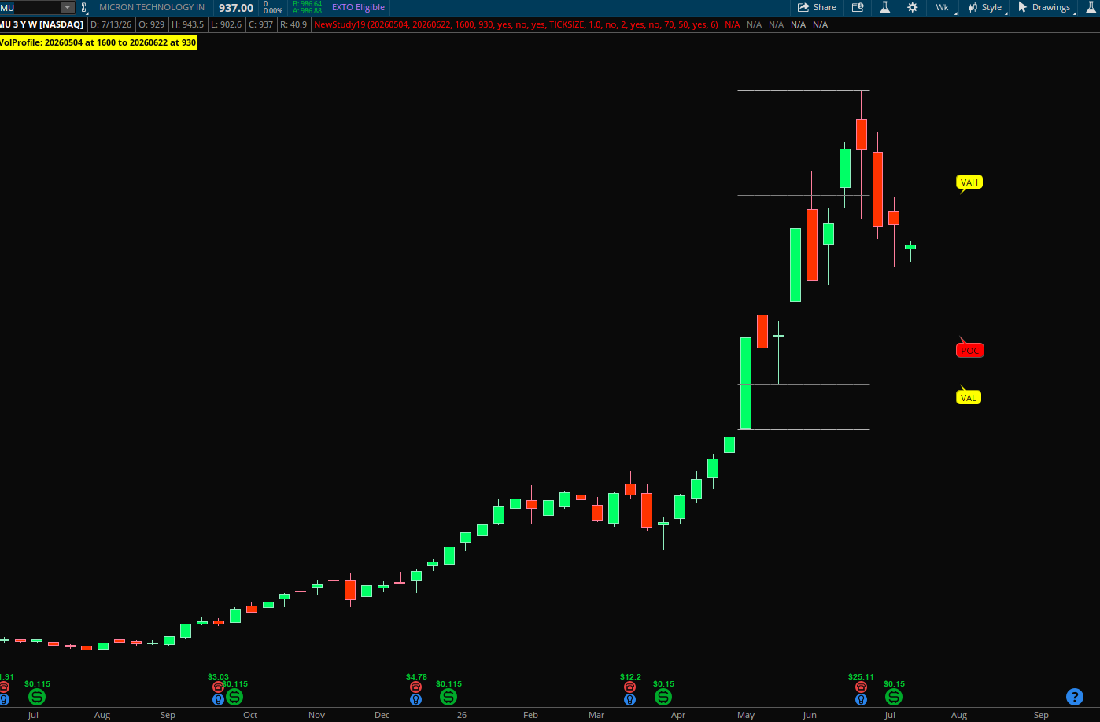Screen dimensions: 1100x722
Task: Click the Share button
Action: coord(817,7)
